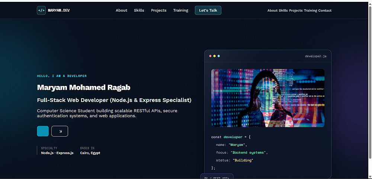This screenshot has width=372, height=179.
Task: Click the code brackets logo icon
Action: [x=41, y=10]
